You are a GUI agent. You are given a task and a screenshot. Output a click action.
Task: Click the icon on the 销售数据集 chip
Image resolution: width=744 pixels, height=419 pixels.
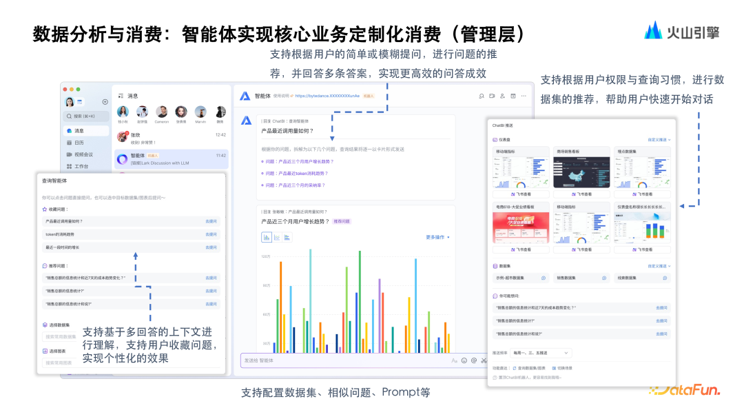point(604,278)
